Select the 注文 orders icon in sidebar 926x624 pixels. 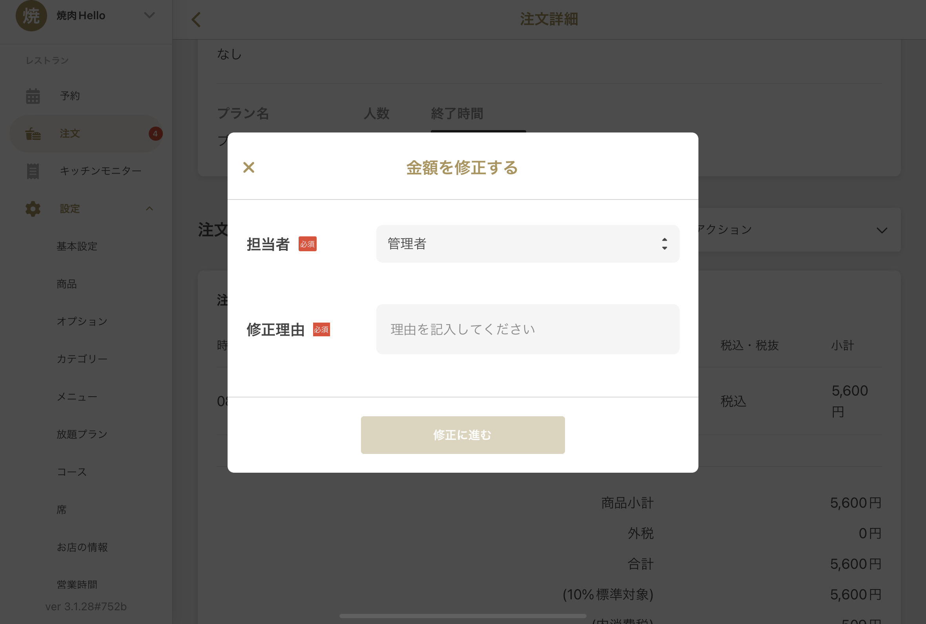[x=33, y=134]
